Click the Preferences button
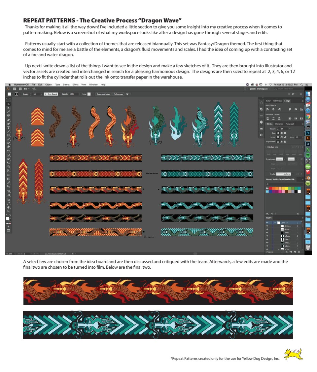Viewport: 317px width, 372px height. tap(118, 94)
